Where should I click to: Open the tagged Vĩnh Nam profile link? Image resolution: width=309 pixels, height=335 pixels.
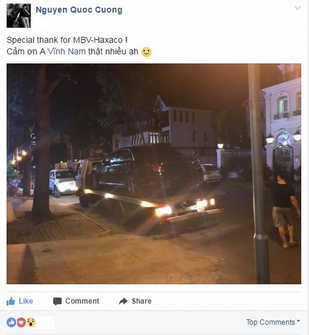pos(66,52)
